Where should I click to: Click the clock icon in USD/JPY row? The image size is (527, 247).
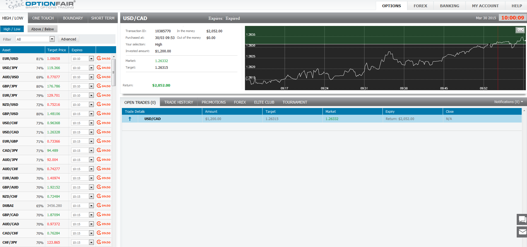pos(99,67)
